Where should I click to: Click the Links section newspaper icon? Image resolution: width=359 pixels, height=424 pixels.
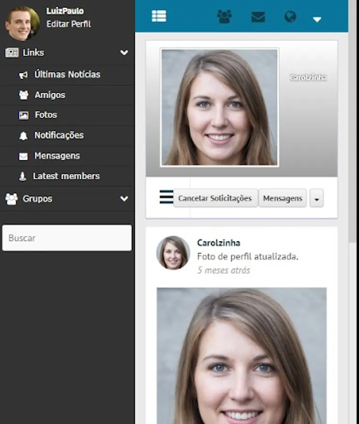tap(12, 53)
